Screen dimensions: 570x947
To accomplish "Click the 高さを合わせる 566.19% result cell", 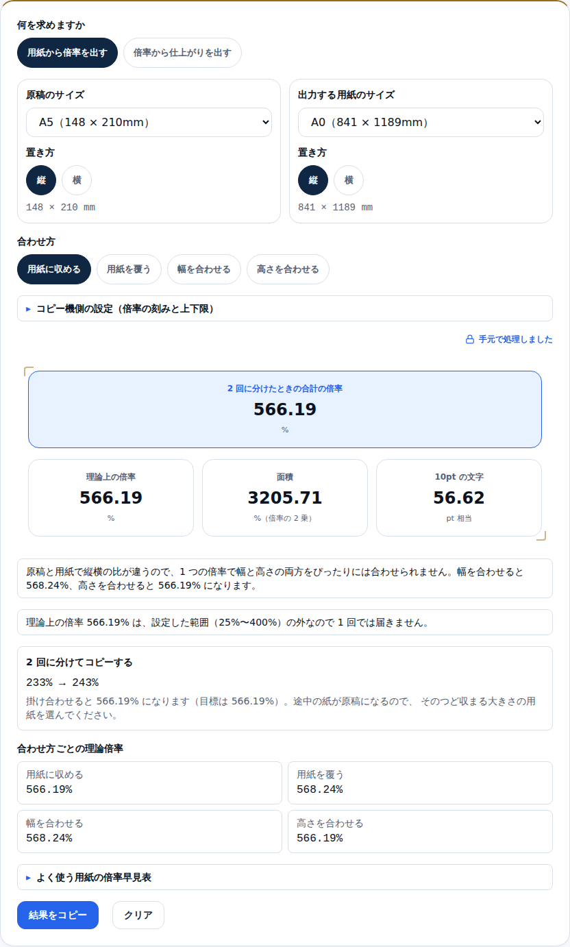I will (420, 831).
